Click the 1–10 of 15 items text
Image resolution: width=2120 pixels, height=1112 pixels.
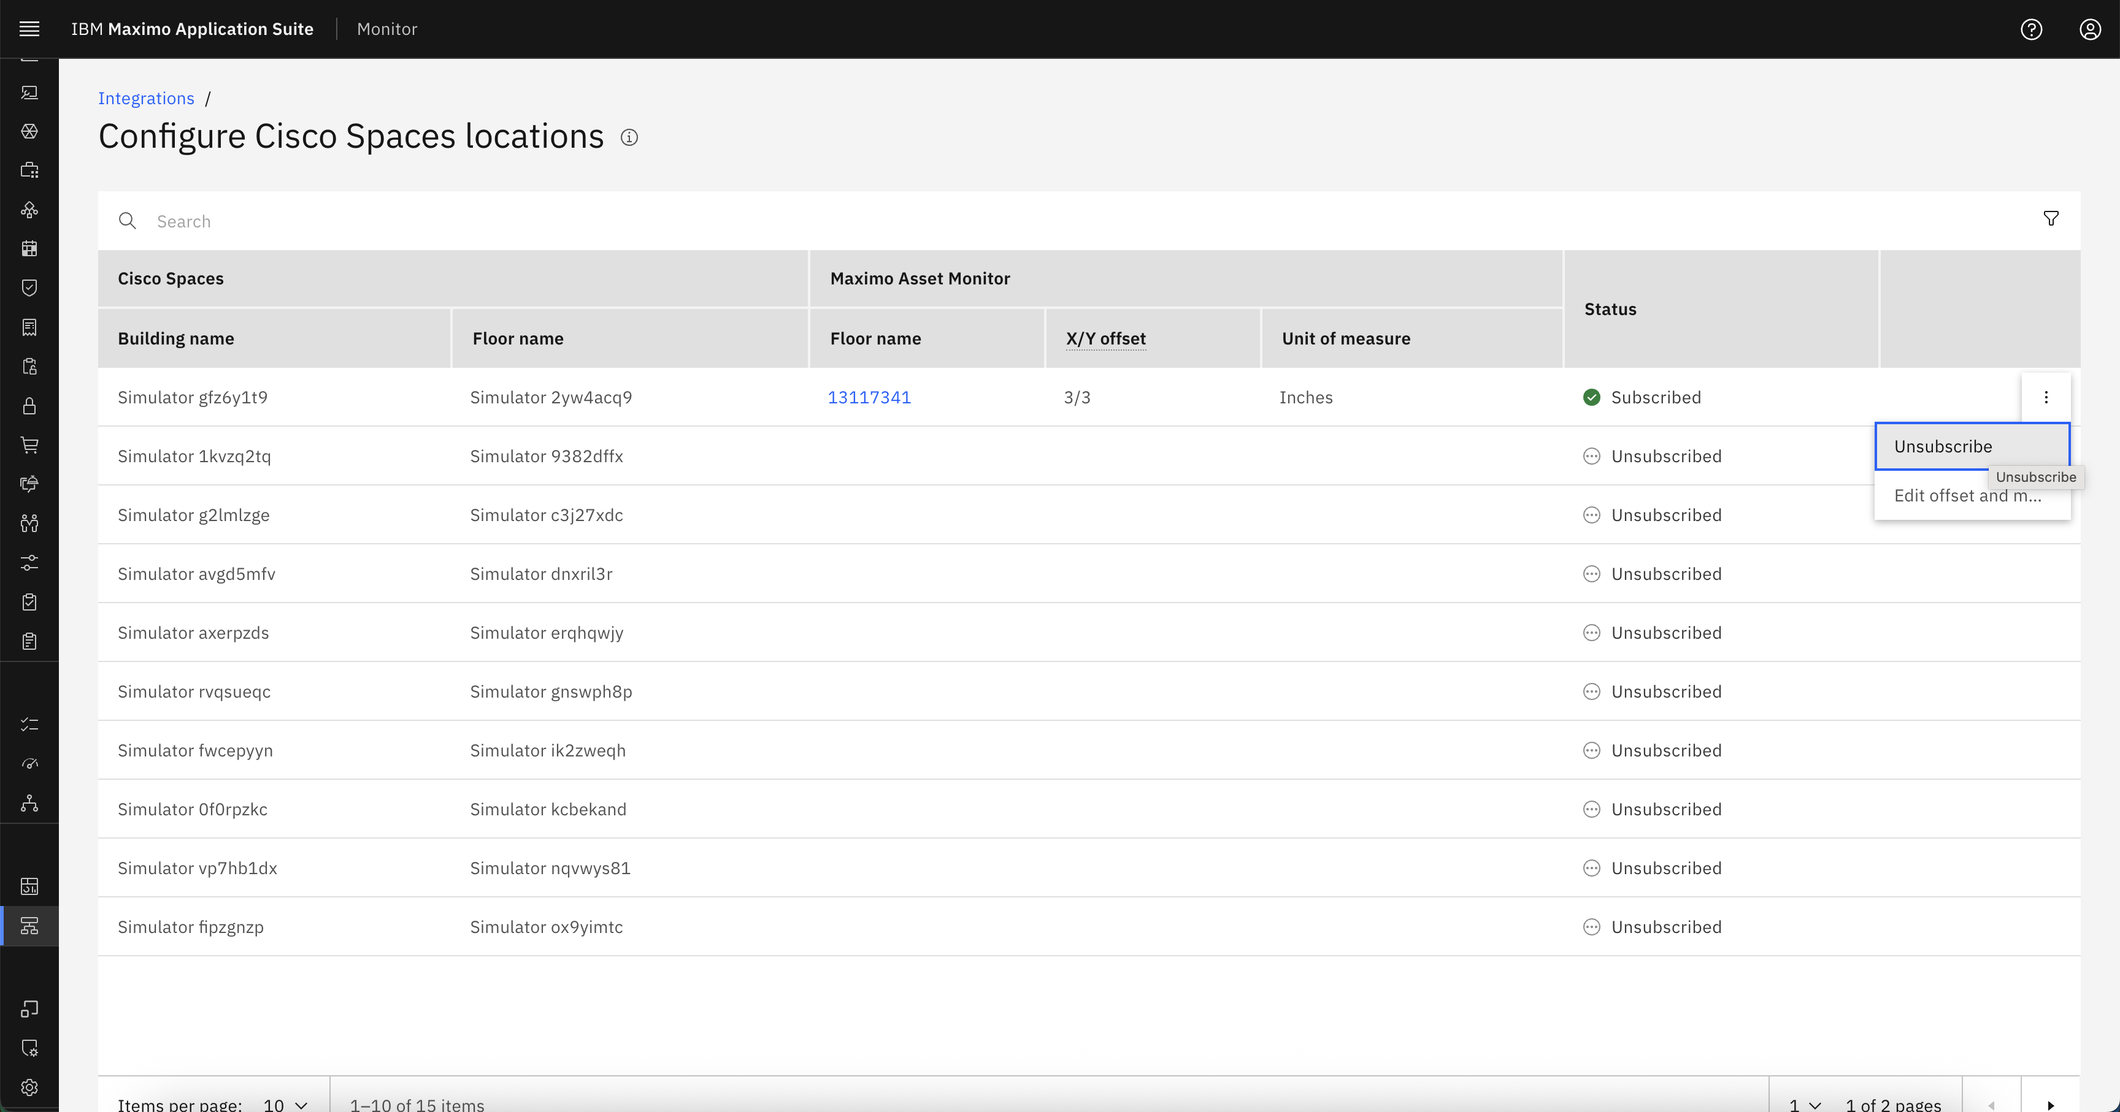[x=417, y=1105]
